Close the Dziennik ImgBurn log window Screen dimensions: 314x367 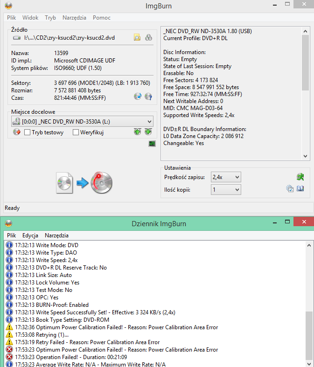pos(304,222)
